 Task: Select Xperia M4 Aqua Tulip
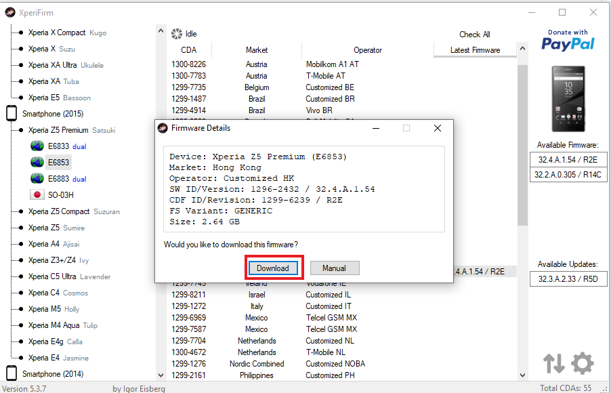[x=63, y=325]
